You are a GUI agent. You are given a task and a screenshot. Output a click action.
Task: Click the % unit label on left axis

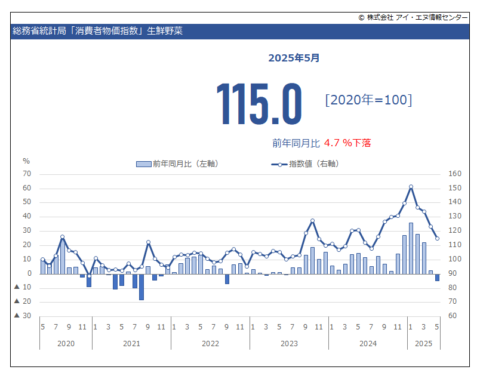(26, 161)
